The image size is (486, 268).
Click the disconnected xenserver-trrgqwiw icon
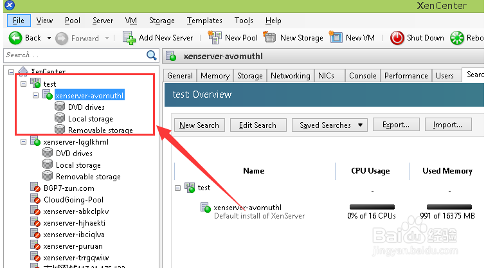click(35, 257)
